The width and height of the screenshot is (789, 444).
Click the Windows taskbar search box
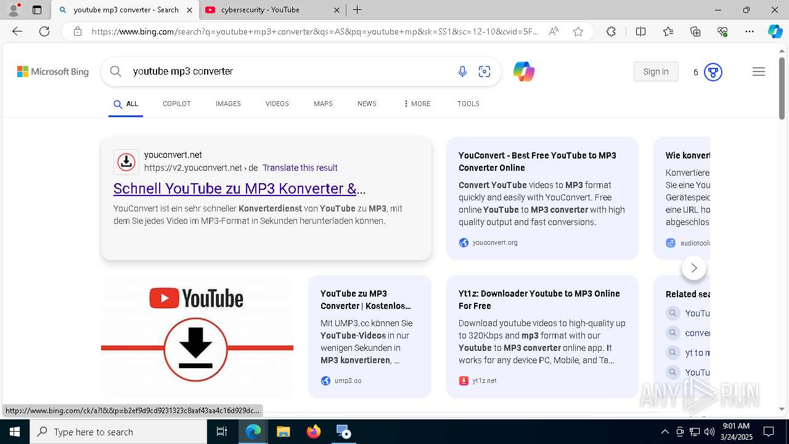click(118, 432)
